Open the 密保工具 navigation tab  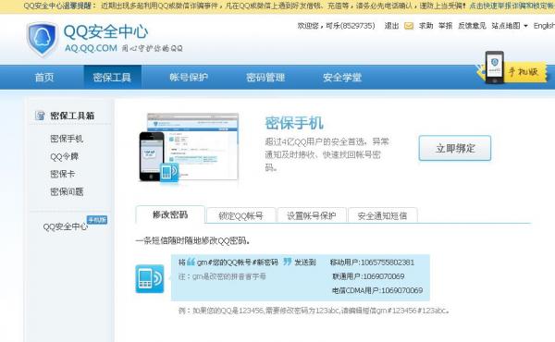[112, 77]
